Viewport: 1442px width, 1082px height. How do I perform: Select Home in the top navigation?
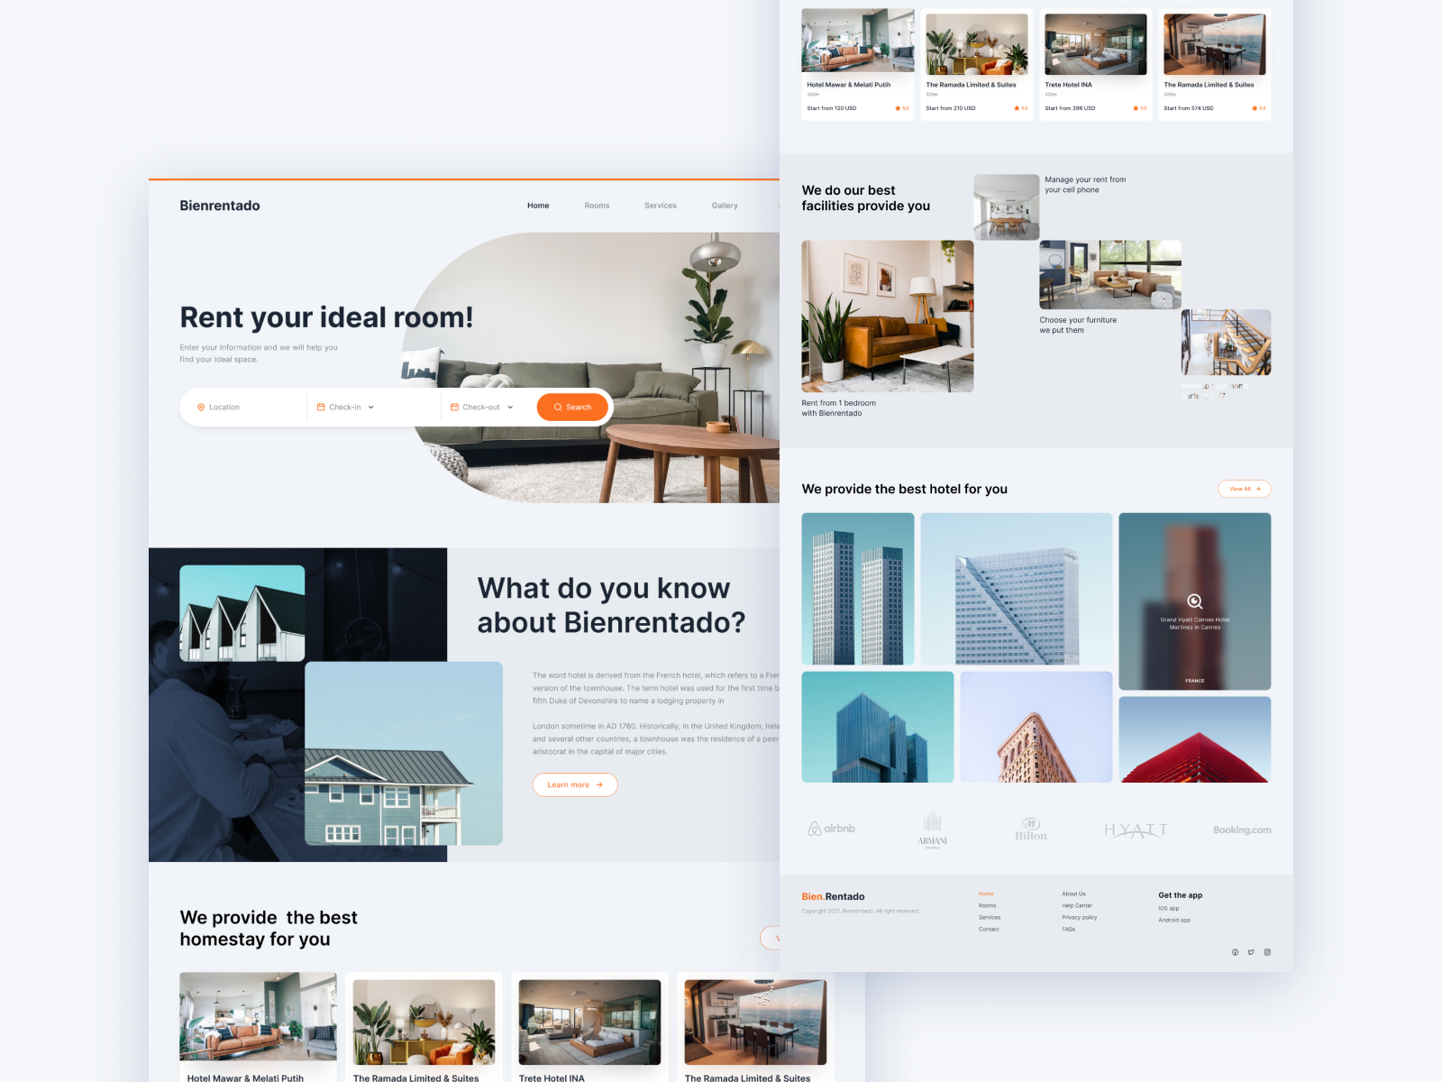click(x=538, y=206)
